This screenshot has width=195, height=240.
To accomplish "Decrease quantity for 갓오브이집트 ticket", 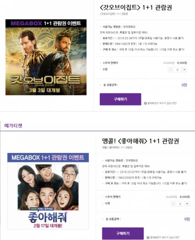I will click(170, 70).
